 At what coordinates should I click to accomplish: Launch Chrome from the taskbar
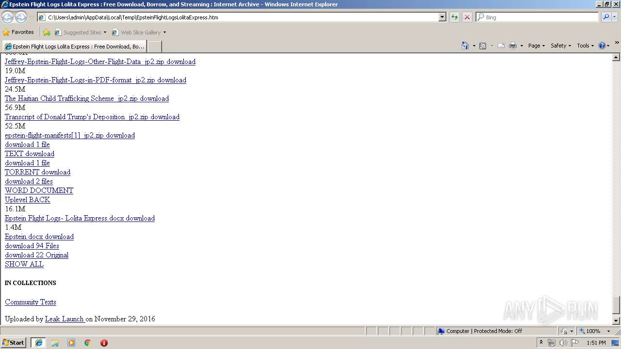[88, 343]
